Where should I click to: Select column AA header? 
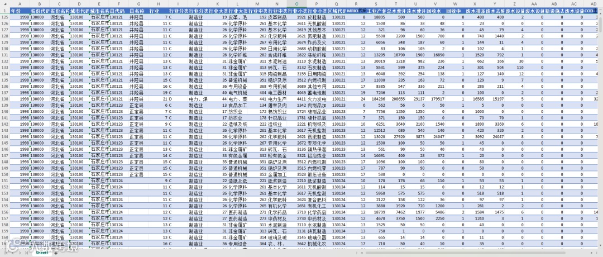click(x=534, y=3)
